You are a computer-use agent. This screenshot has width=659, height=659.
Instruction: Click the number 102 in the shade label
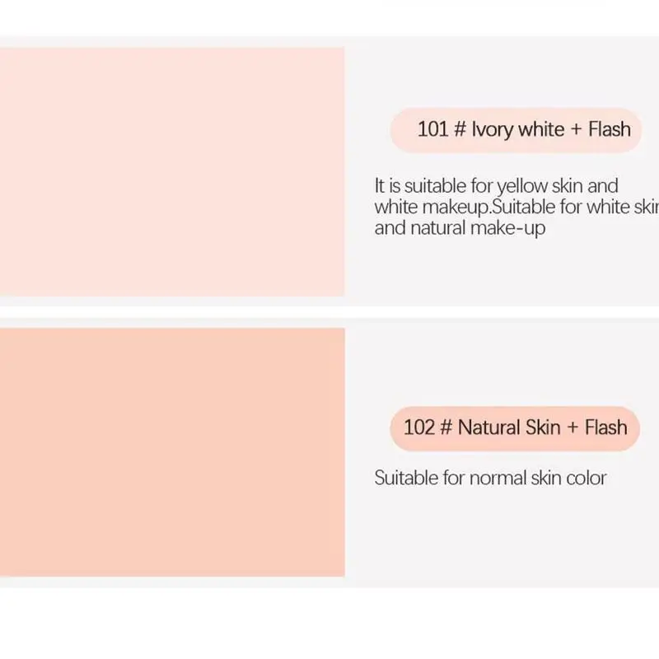pyautogui.click(x=418, y=428)
